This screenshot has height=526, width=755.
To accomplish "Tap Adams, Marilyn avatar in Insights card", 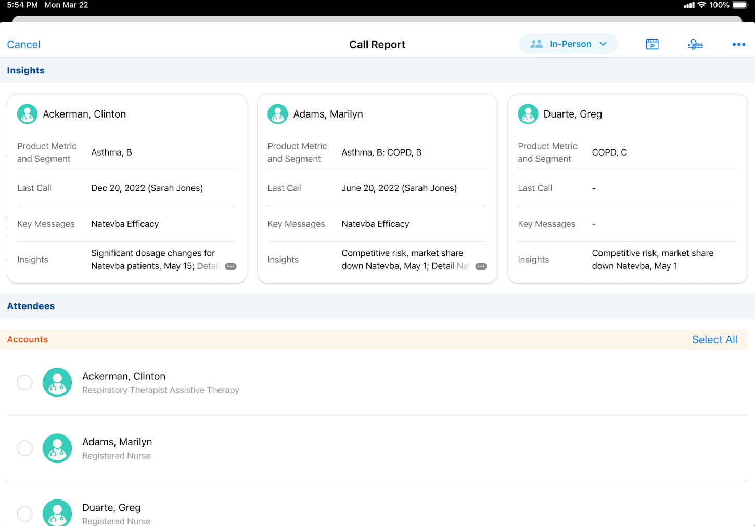I will click(x=277, y=114).
